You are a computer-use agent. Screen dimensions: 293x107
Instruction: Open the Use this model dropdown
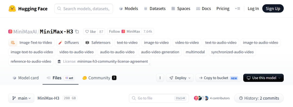pos(263,78)
